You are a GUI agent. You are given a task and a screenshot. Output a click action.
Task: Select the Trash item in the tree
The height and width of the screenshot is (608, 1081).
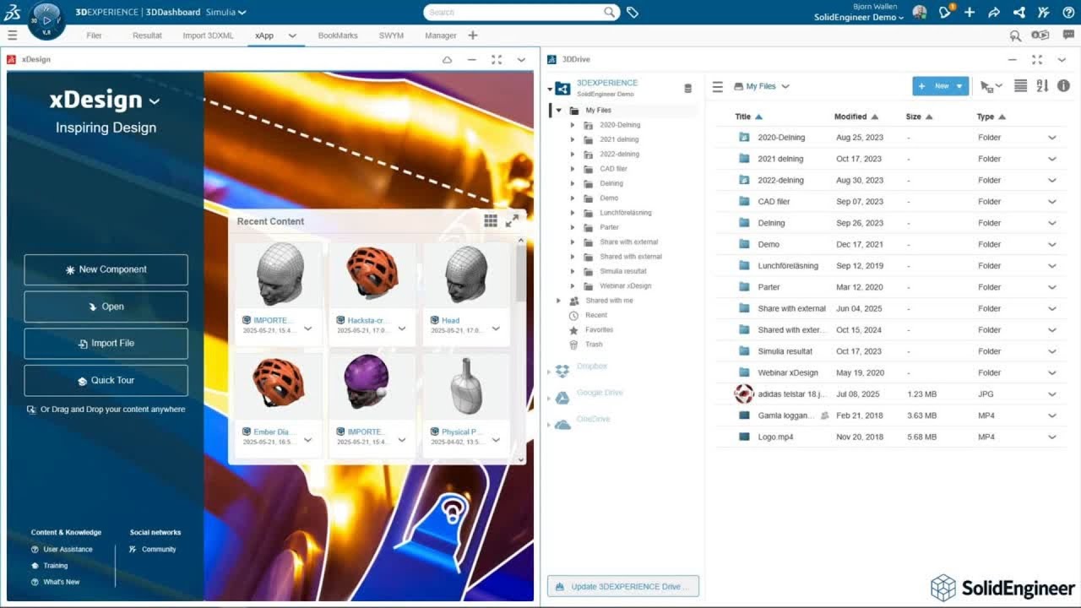(595, 345)
